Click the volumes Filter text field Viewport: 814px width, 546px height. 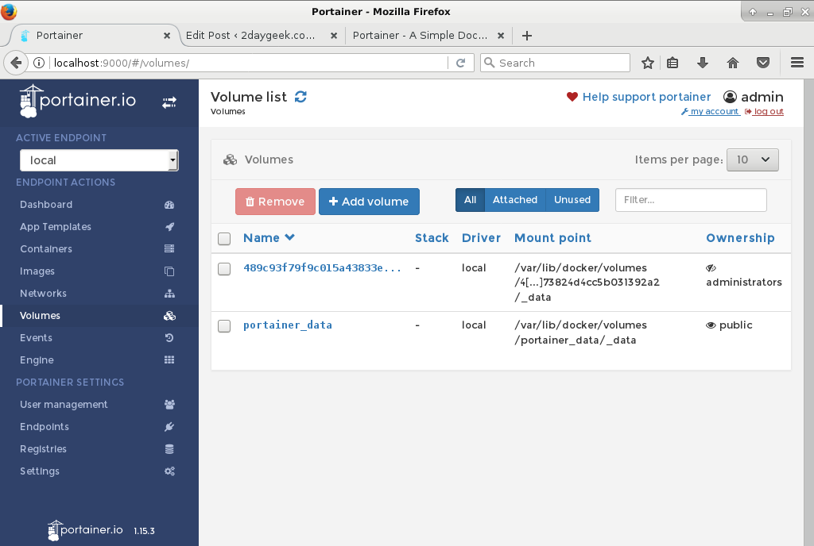(691, 200)
